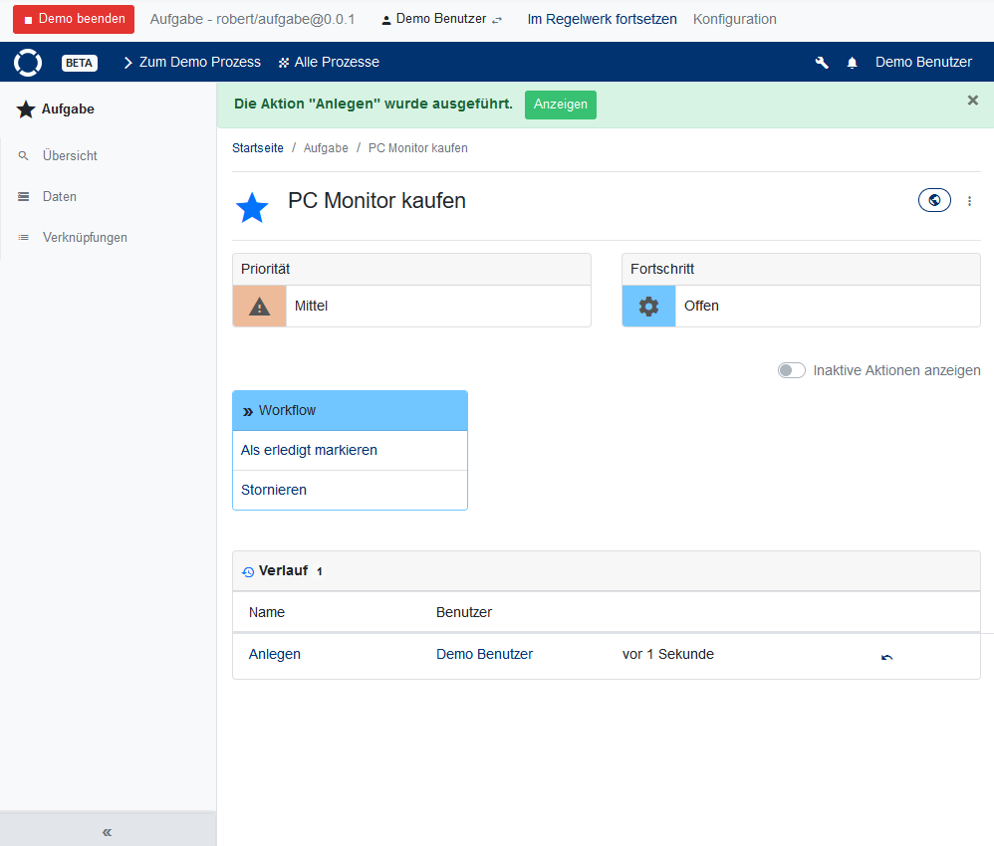This screenshot has width=994, height=846.
Task: Open Alle Prozesse
Action: click(329, 62)
